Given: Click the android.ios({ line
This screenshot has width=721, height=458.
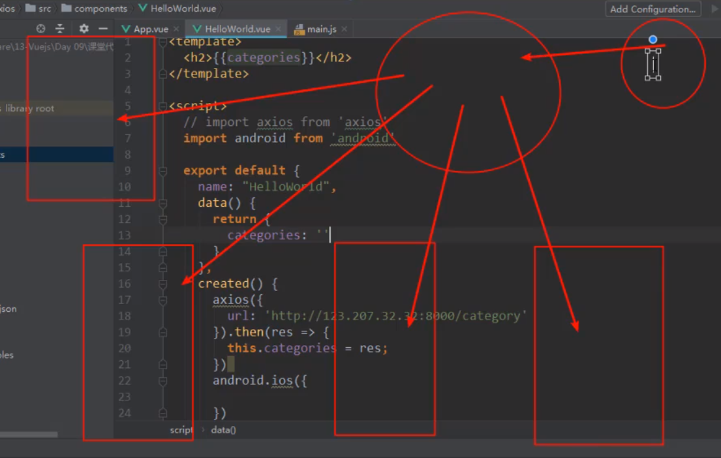Looking at the screenshot, I should tap(260, 381).
